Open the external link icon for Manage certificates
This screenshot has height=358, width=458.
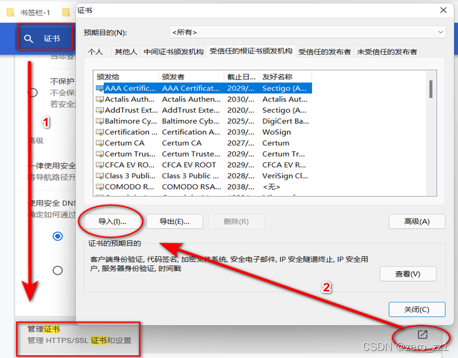[423, 334]
